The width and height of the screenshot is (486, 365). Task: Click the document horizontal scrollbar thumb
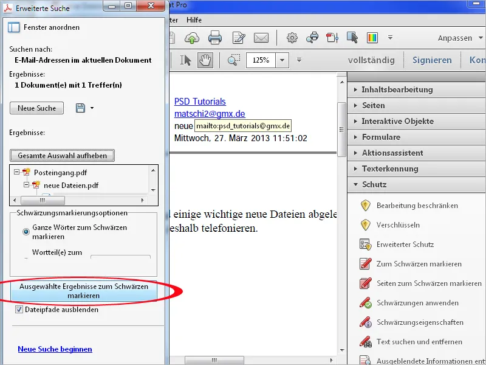214,360
